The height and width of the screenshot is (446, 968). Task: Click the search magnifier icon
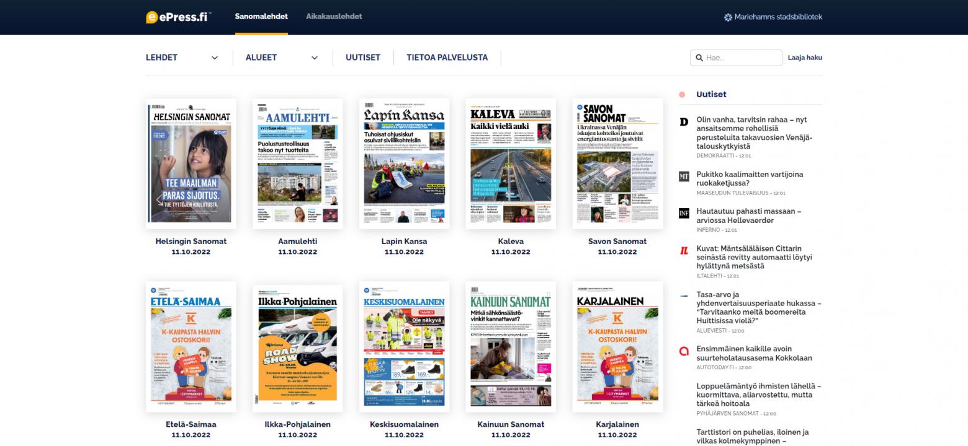tap(698, 58)
